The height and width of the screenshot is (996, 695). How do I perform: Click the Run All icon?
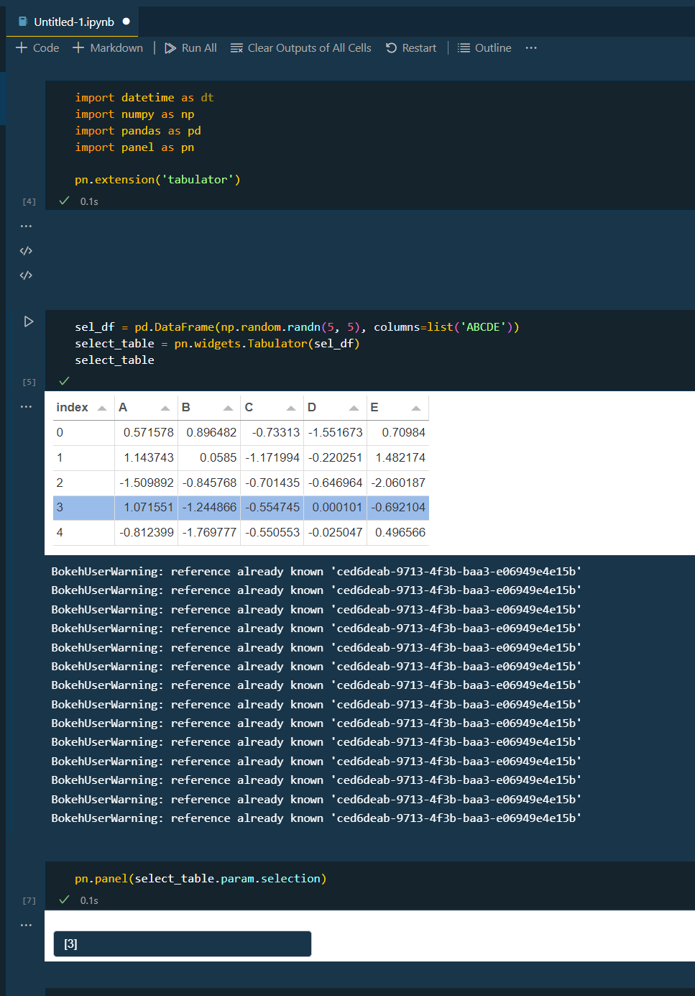(170, 47)
